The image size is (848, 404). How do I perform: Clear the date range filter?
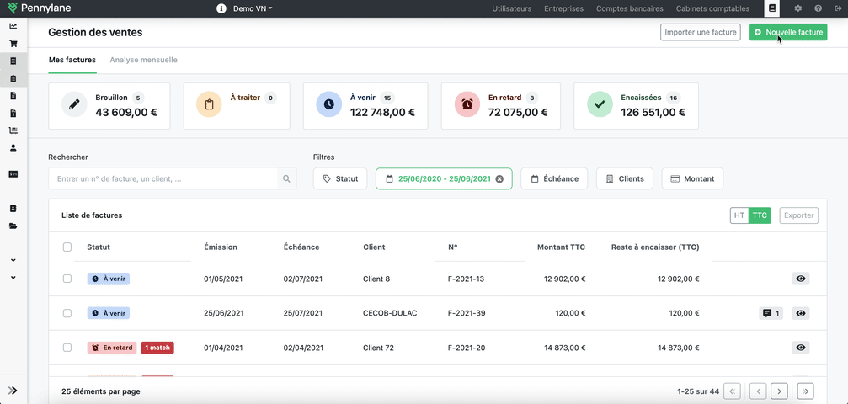(499, 179)
